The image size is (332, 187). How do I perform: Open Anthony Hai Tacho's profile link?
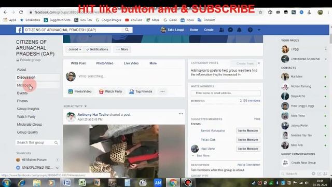coord(93,114)
